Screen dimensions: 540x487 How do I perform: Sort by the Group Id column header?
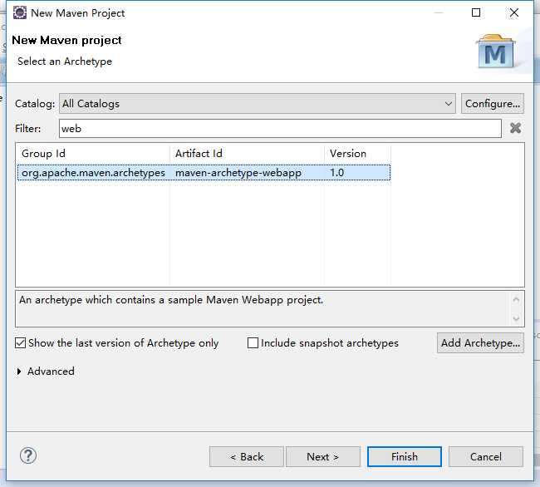(93, 154)
